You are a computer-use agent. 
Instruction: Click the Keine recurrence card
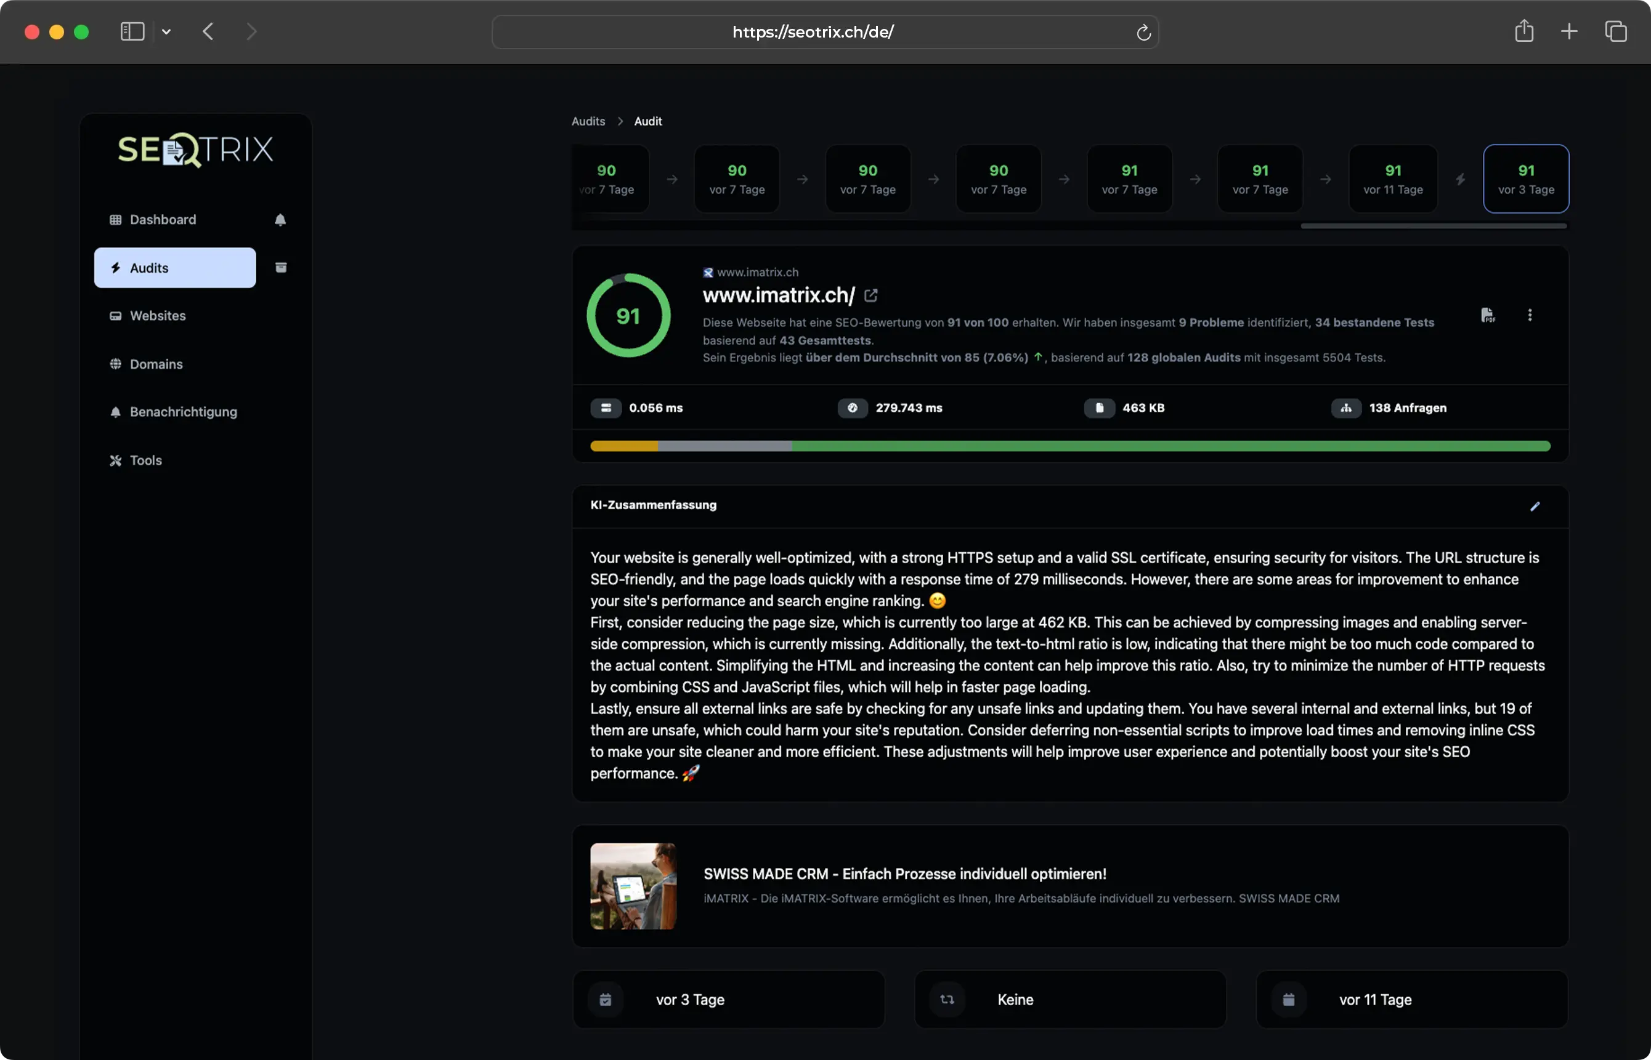(1069, 998)
